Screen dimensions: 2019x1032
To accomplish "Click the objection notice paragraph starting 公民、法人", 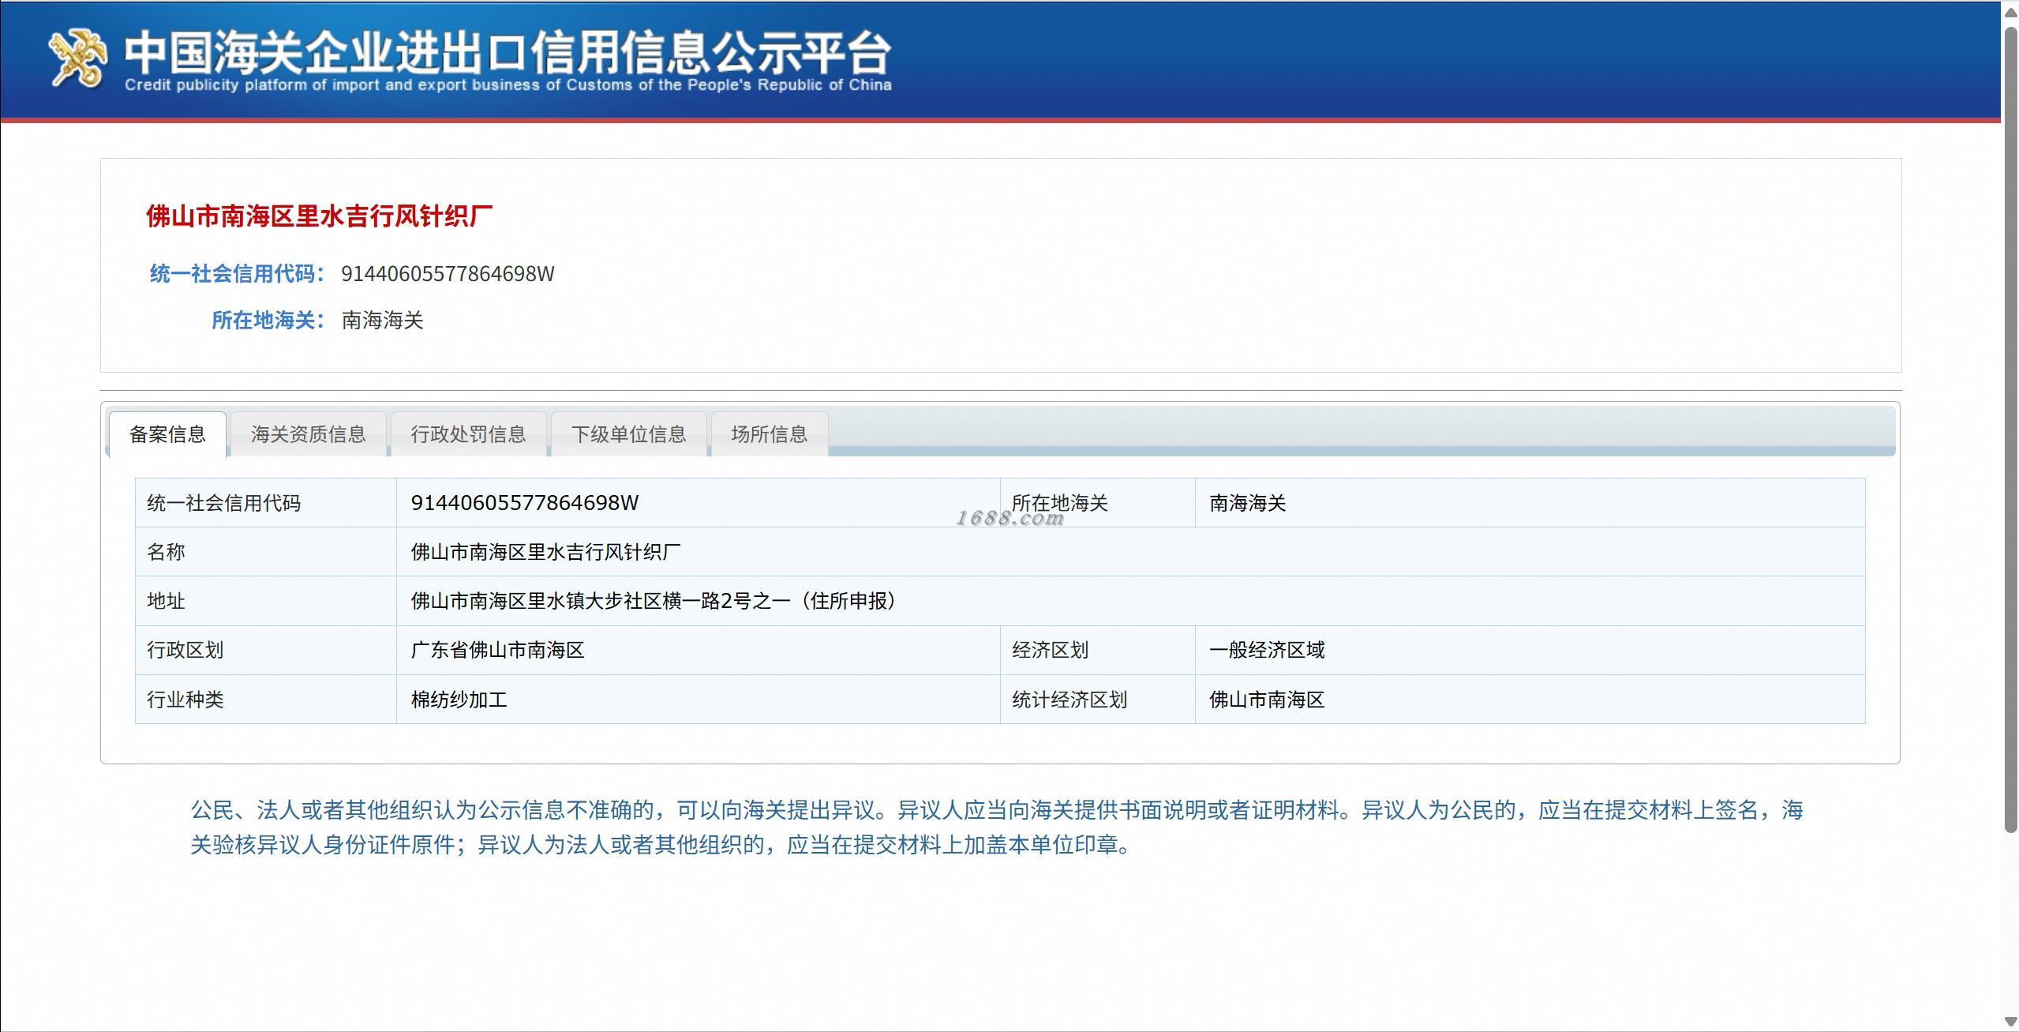I will point(997,827).
